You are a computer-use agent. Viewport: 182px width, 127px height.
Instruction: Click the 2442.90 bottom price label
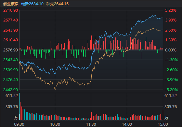pos(10,90)
